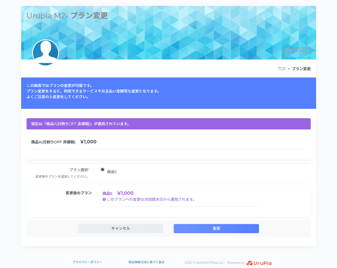
Task: Click the black ¥1,000 current plan price
Action: tap(88, 142)
